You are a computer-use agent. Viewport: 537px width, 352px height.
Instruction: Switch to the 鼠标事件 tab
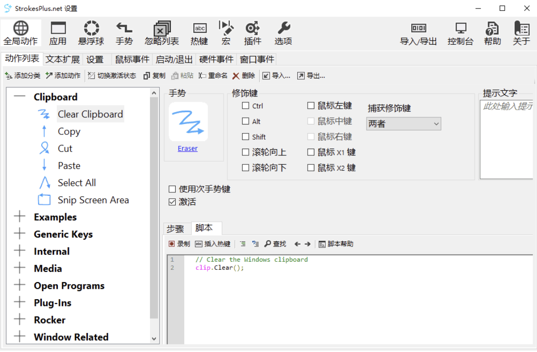132,59
